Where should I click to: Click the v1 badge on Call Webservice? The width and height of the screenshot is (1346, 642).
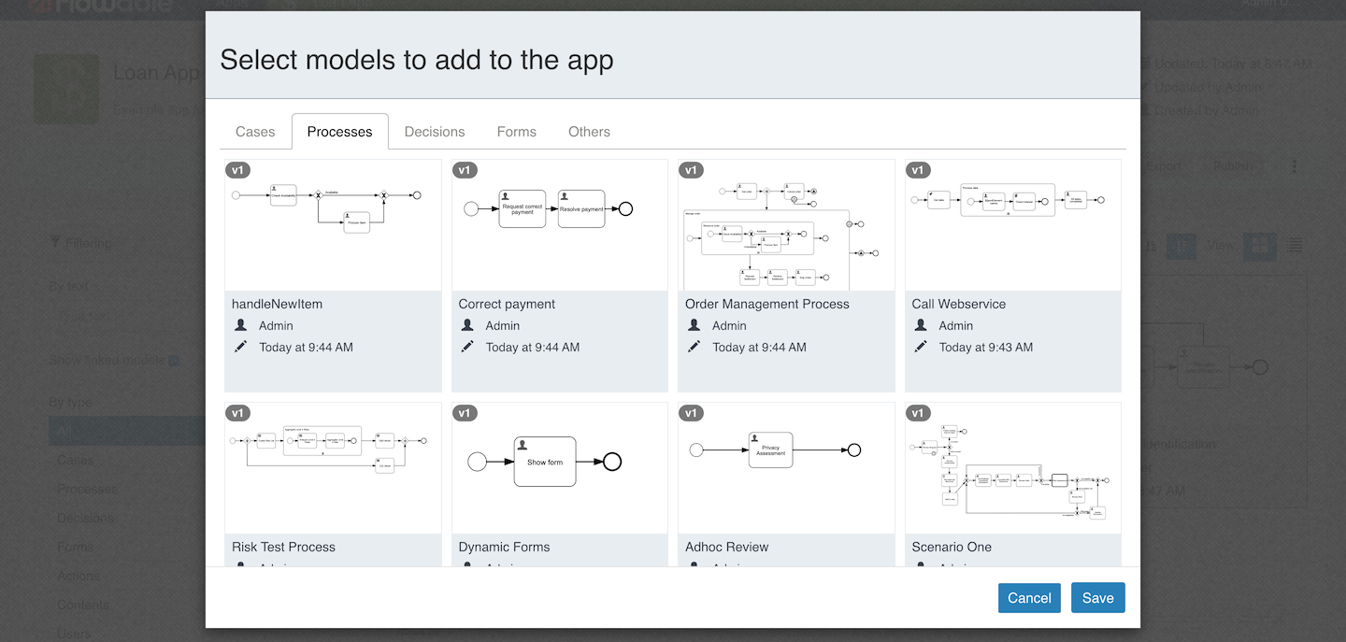click(x=918, y=170)
